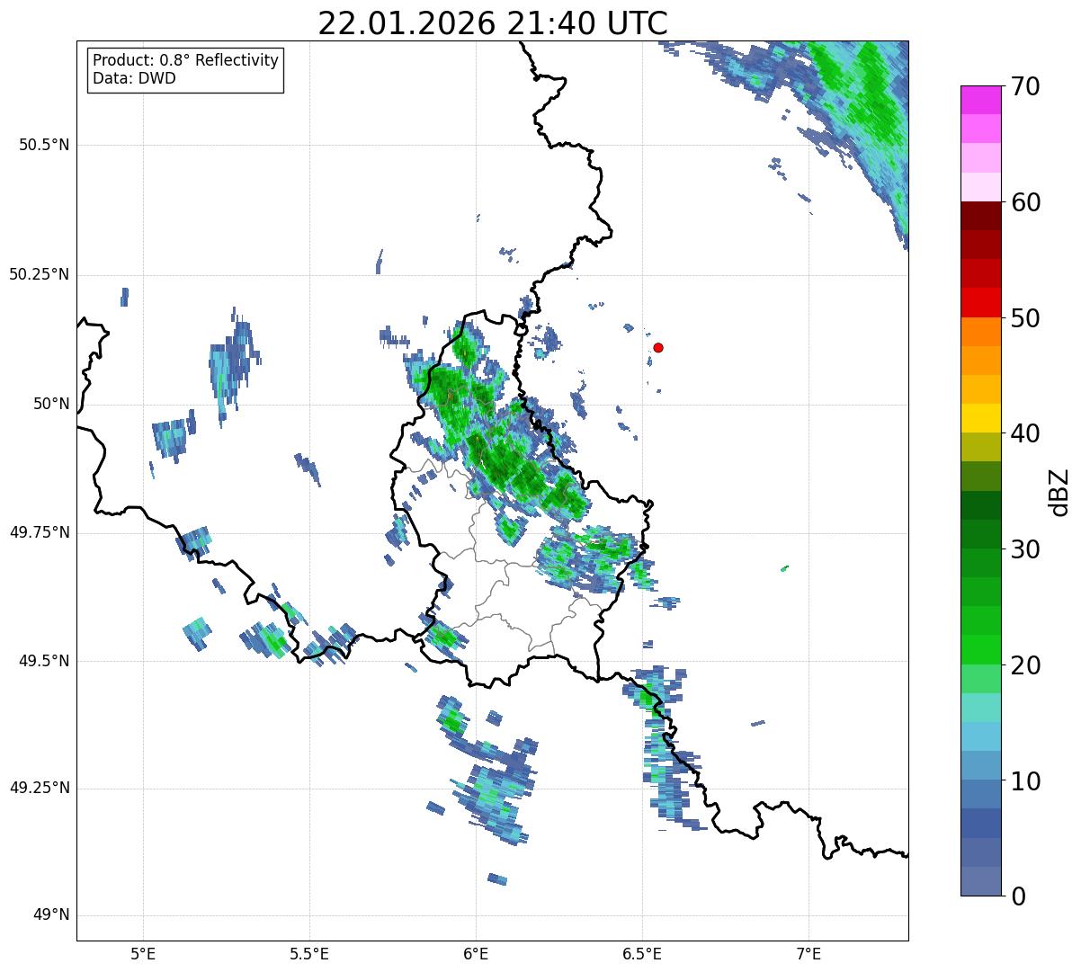
Task: Click the 50.25°N latitude label
Action: pos(39,274)
